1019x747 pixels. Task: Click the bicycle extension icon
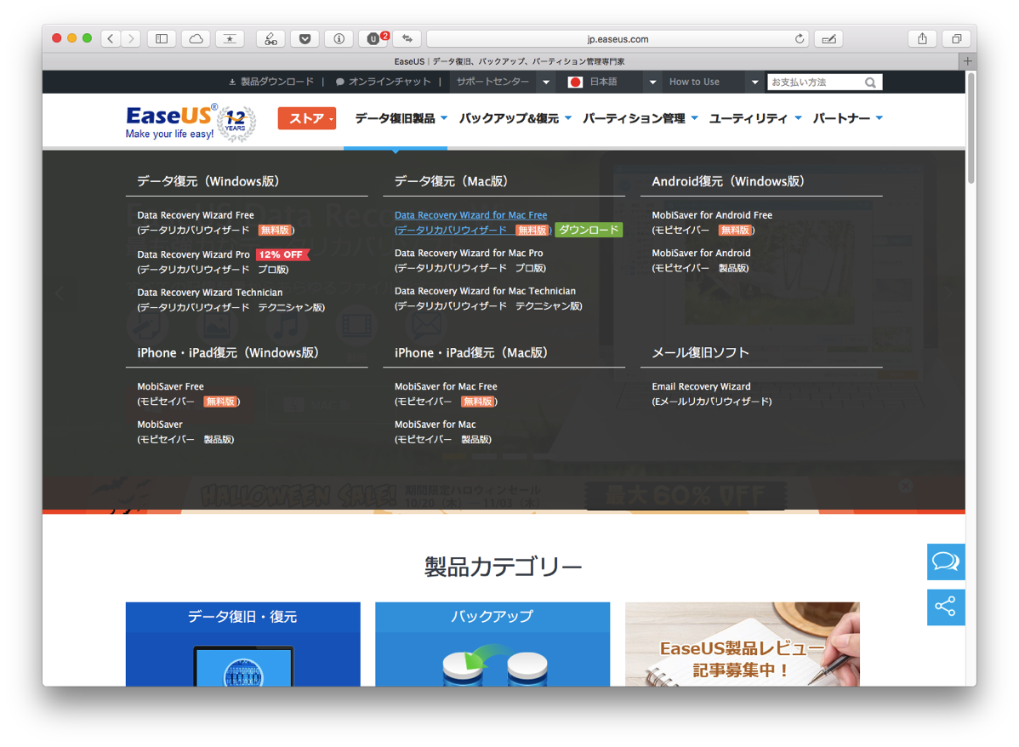click(x=271, y=39)
